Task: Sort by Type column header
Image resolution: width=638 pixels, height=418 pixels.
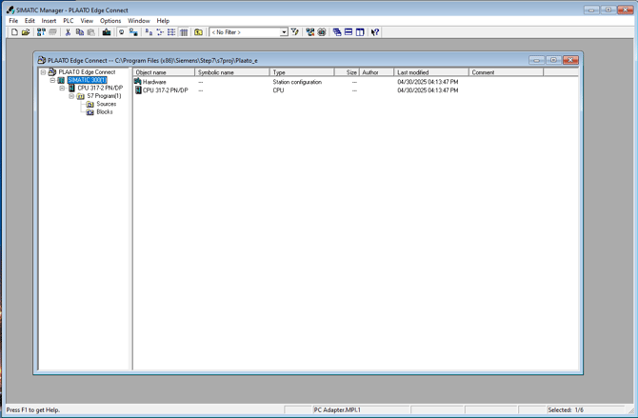Action: [302, 72]
